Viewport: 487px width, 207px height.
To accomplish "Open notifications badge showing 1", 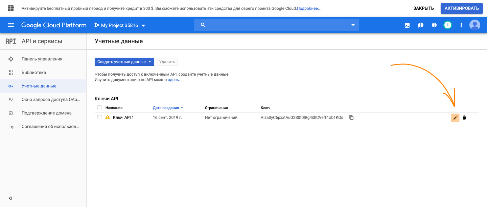I will click(x=447, y=25).
